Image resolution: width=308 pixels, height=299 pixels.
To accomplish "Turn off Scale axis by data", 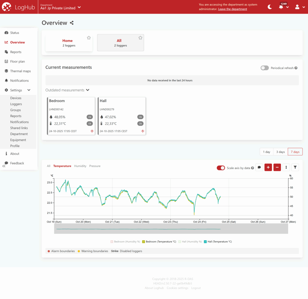I will 221,168.
